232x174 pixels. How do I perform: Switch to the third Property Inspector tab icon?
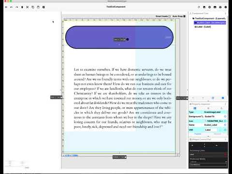click(x=221, y=108)
